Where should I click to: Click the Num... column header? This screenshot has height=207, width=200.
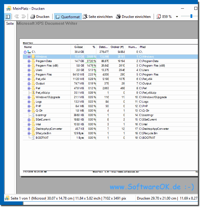click(x=133, y=47)
